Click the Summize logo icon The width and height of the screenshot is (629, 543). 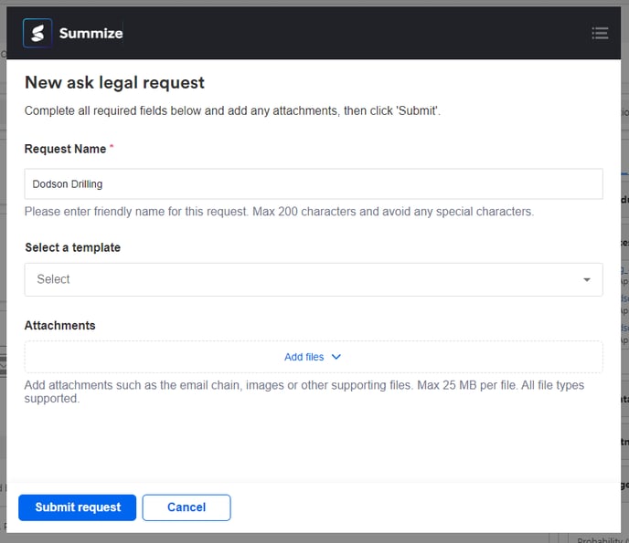coord(37,34)
